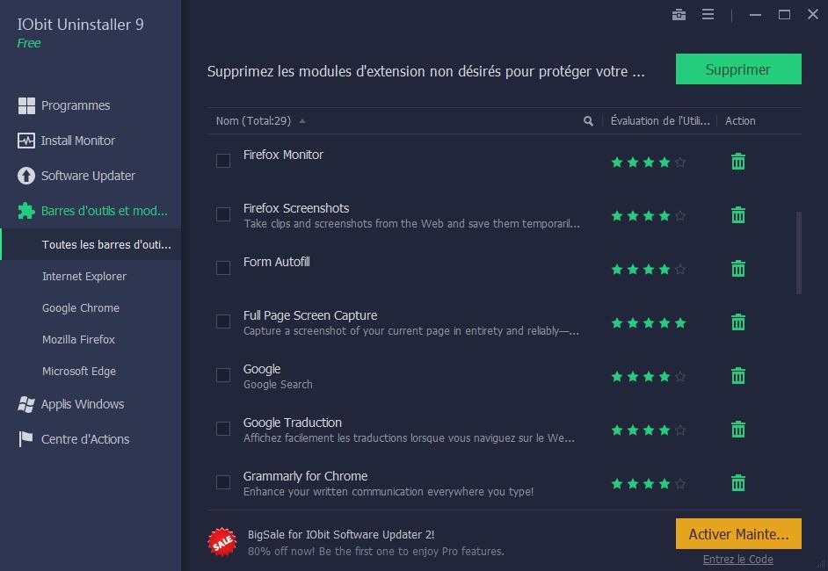This screenshot has width=828, height=571.
Task: Click the Google Search description text
Action: pyautogui.click(x=278, y=385)
